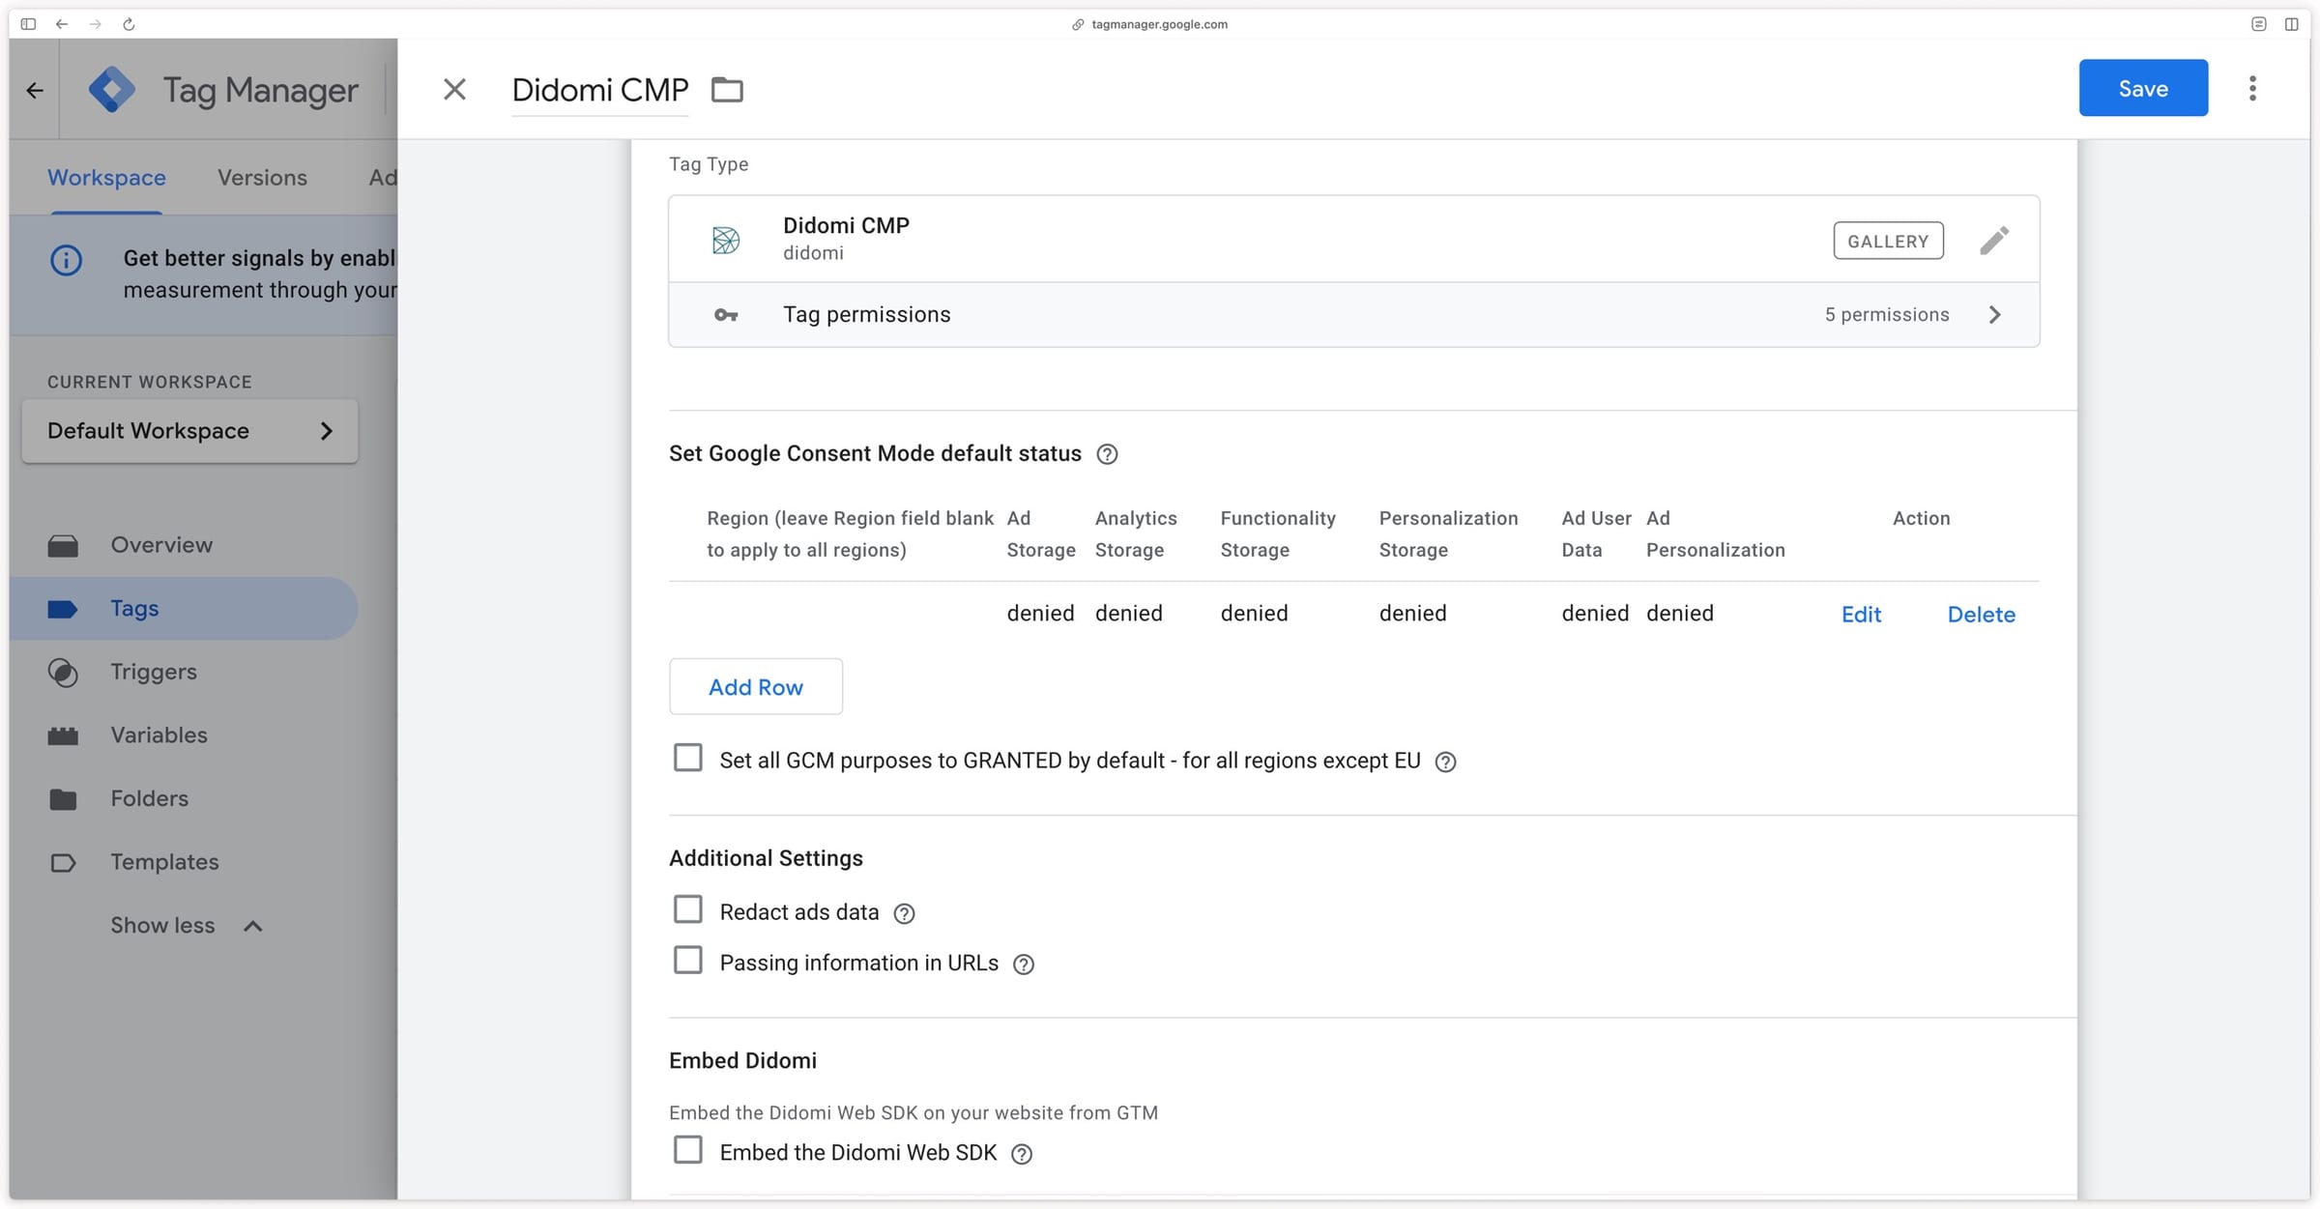Click the pencil icon to edit tag type
The height and width of the screenshot is (1209, 2320).
1993,241
